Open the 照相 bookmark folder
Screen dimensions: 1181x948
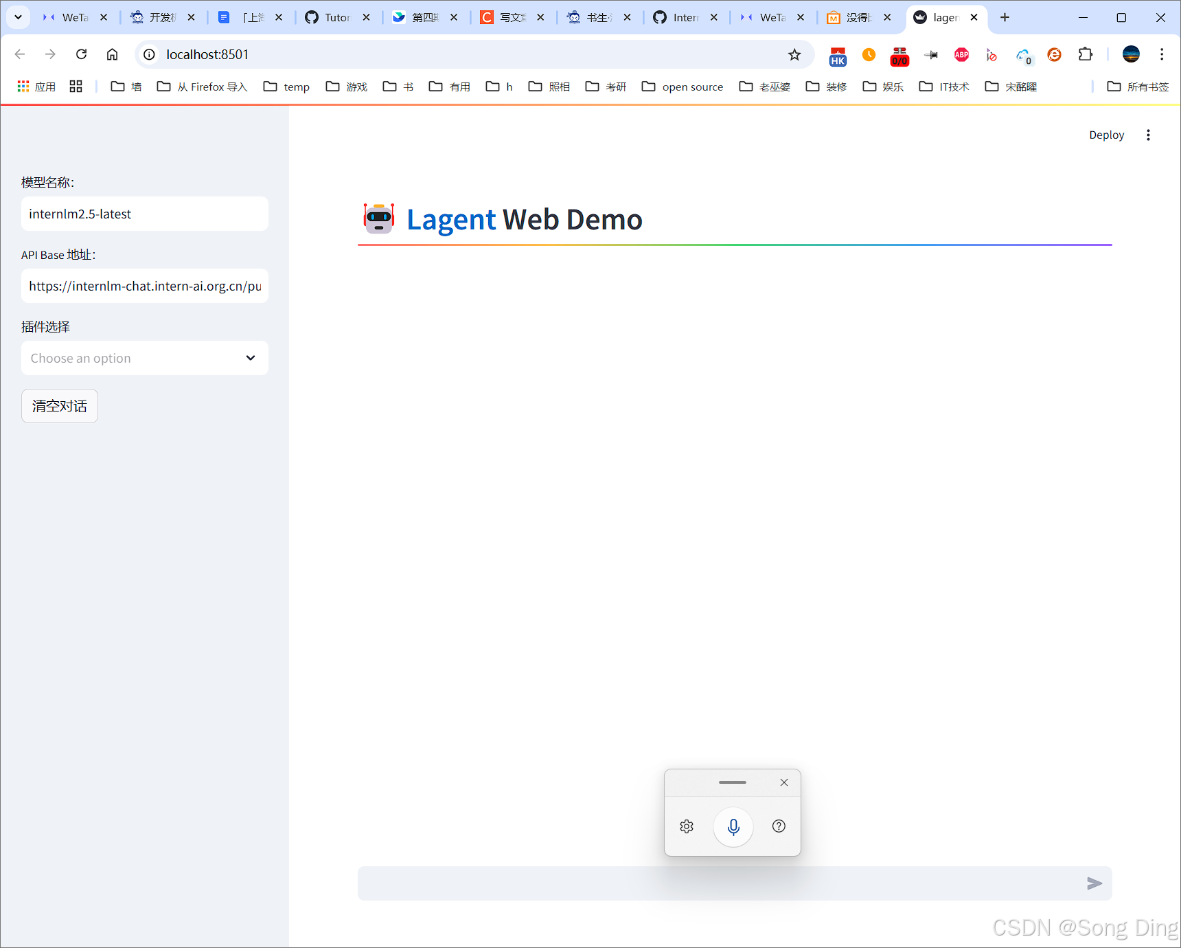coord(549,87)
